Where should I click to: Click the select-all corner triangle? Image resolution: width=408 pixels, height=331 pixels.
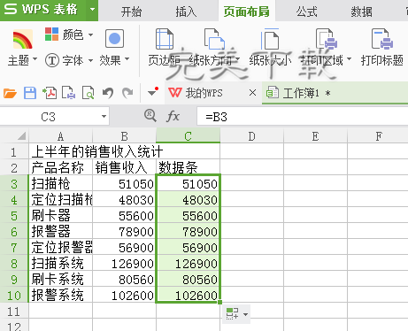tap(21, 136)
